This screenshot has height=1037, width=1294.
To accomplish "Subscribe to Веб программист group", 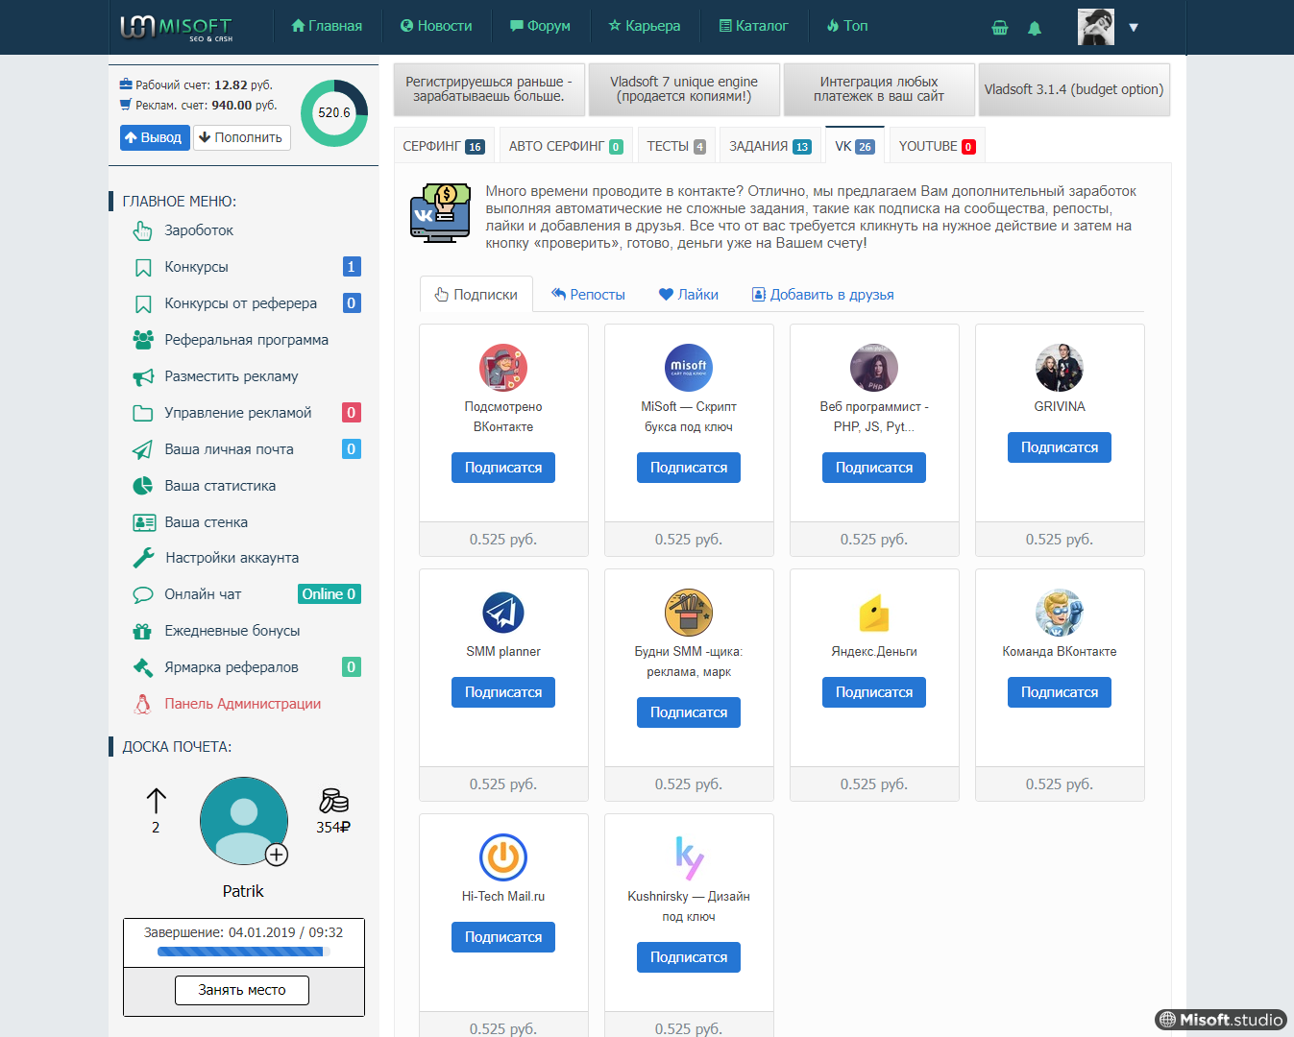I will 874,468.
